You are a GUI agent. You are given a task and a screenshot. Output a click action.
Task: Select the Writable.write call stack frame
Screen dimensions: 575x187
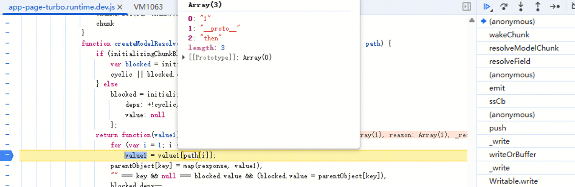[513, 181]
